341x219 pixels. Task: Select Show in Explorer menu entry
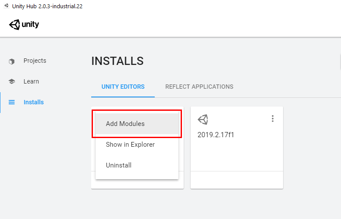(130, 145)
